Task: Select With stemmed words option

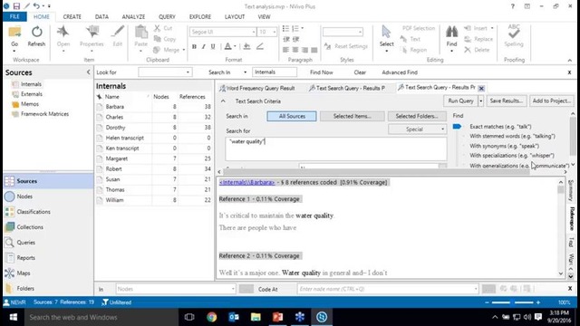Action: pos(512,136)
